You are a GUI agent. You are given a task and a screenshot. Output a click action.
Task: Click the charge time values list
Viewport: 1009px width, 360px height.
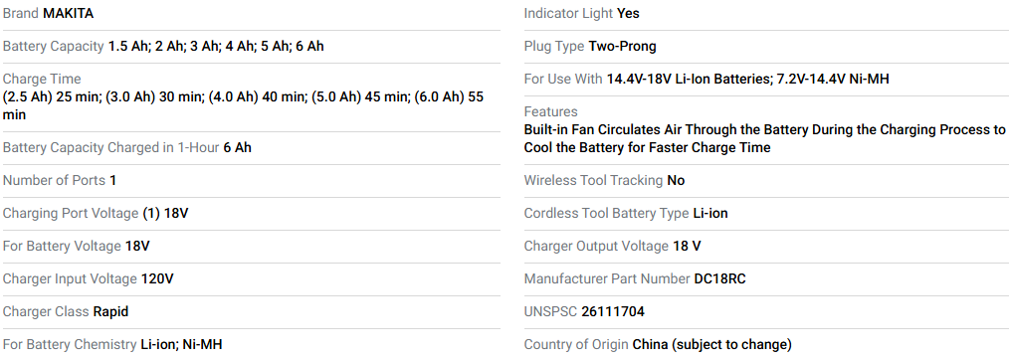[x=243, y=106]
